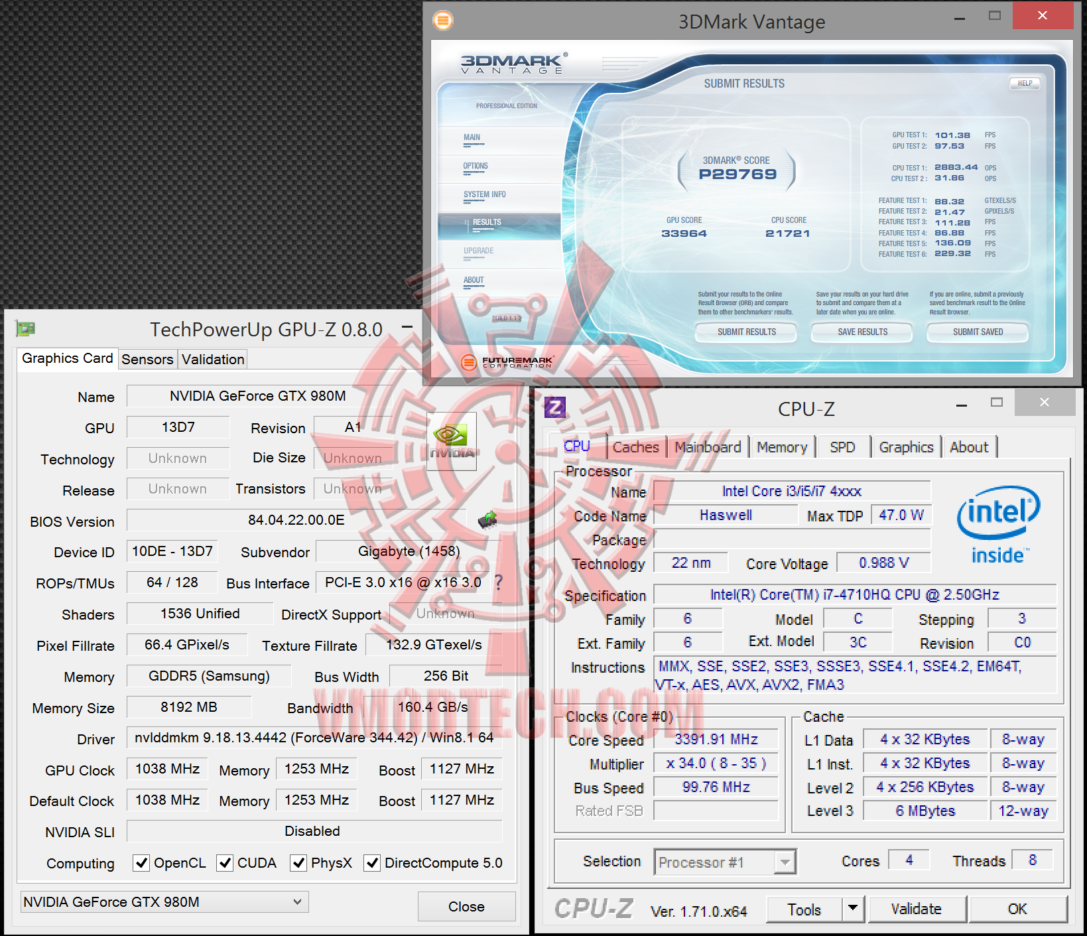This screenshot has width=1087, height=936.
Task: Click the Core Speed value '3391.91 MHz'
Action: coord(716,739)
